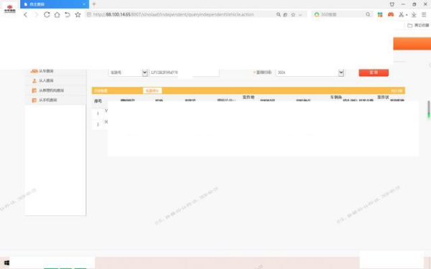The image size is (431, 269).
Task: Expand the query type dropdown arrow
Action: click(x=144, y=72)
